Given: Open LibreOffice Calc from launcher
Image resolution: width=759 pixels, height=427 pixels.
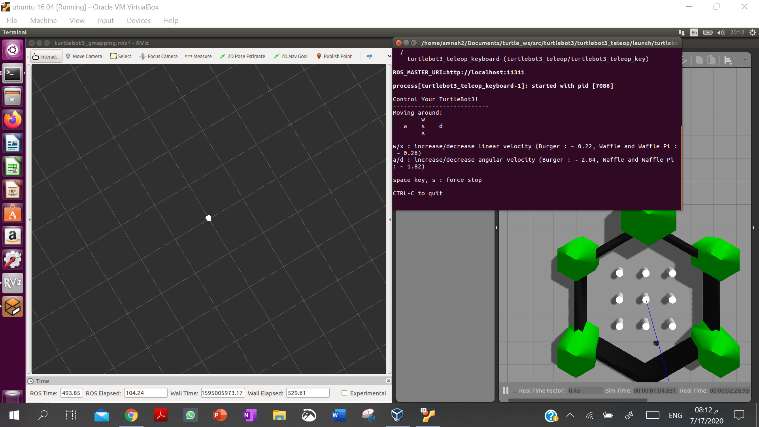Looking at the screenshot, I should point(13,166).
